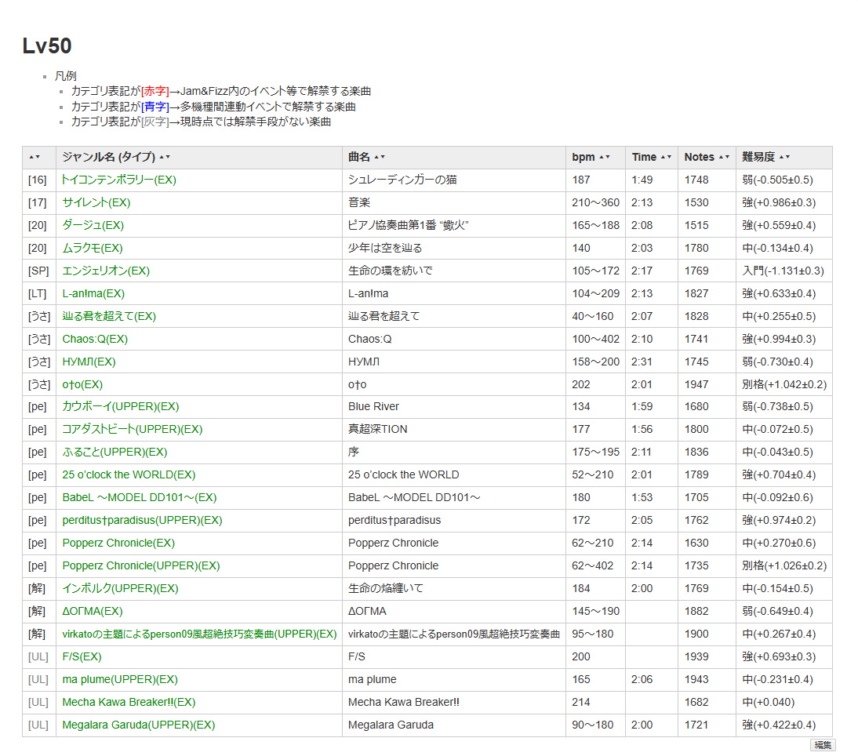
Task: Open o†o(EX) link
Action: click(82, 384)
